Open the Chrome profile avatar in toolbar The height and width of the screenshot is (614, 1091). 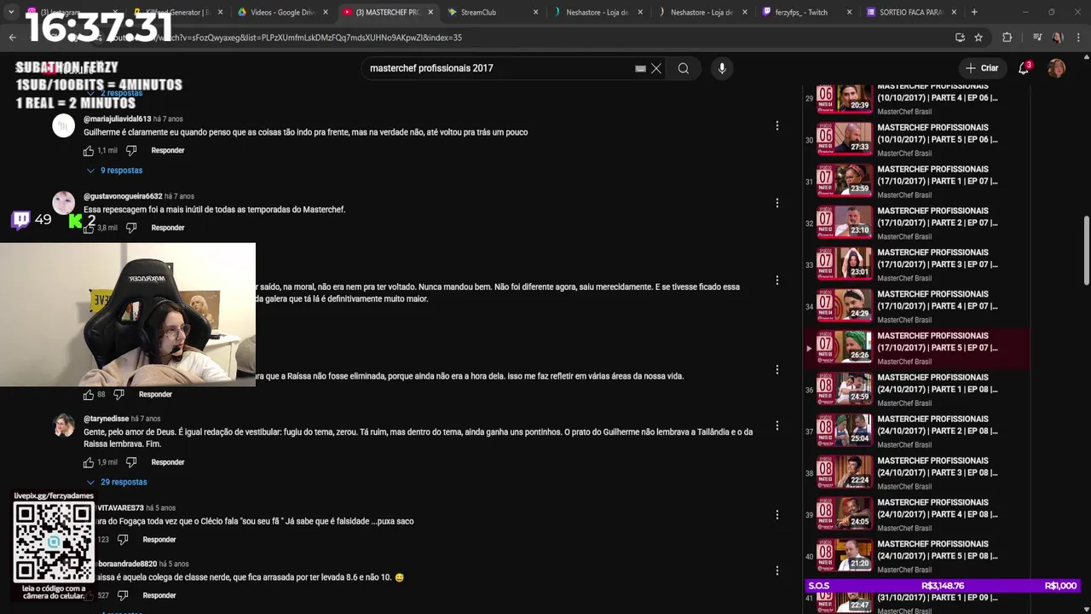(x=1058, y=38)
